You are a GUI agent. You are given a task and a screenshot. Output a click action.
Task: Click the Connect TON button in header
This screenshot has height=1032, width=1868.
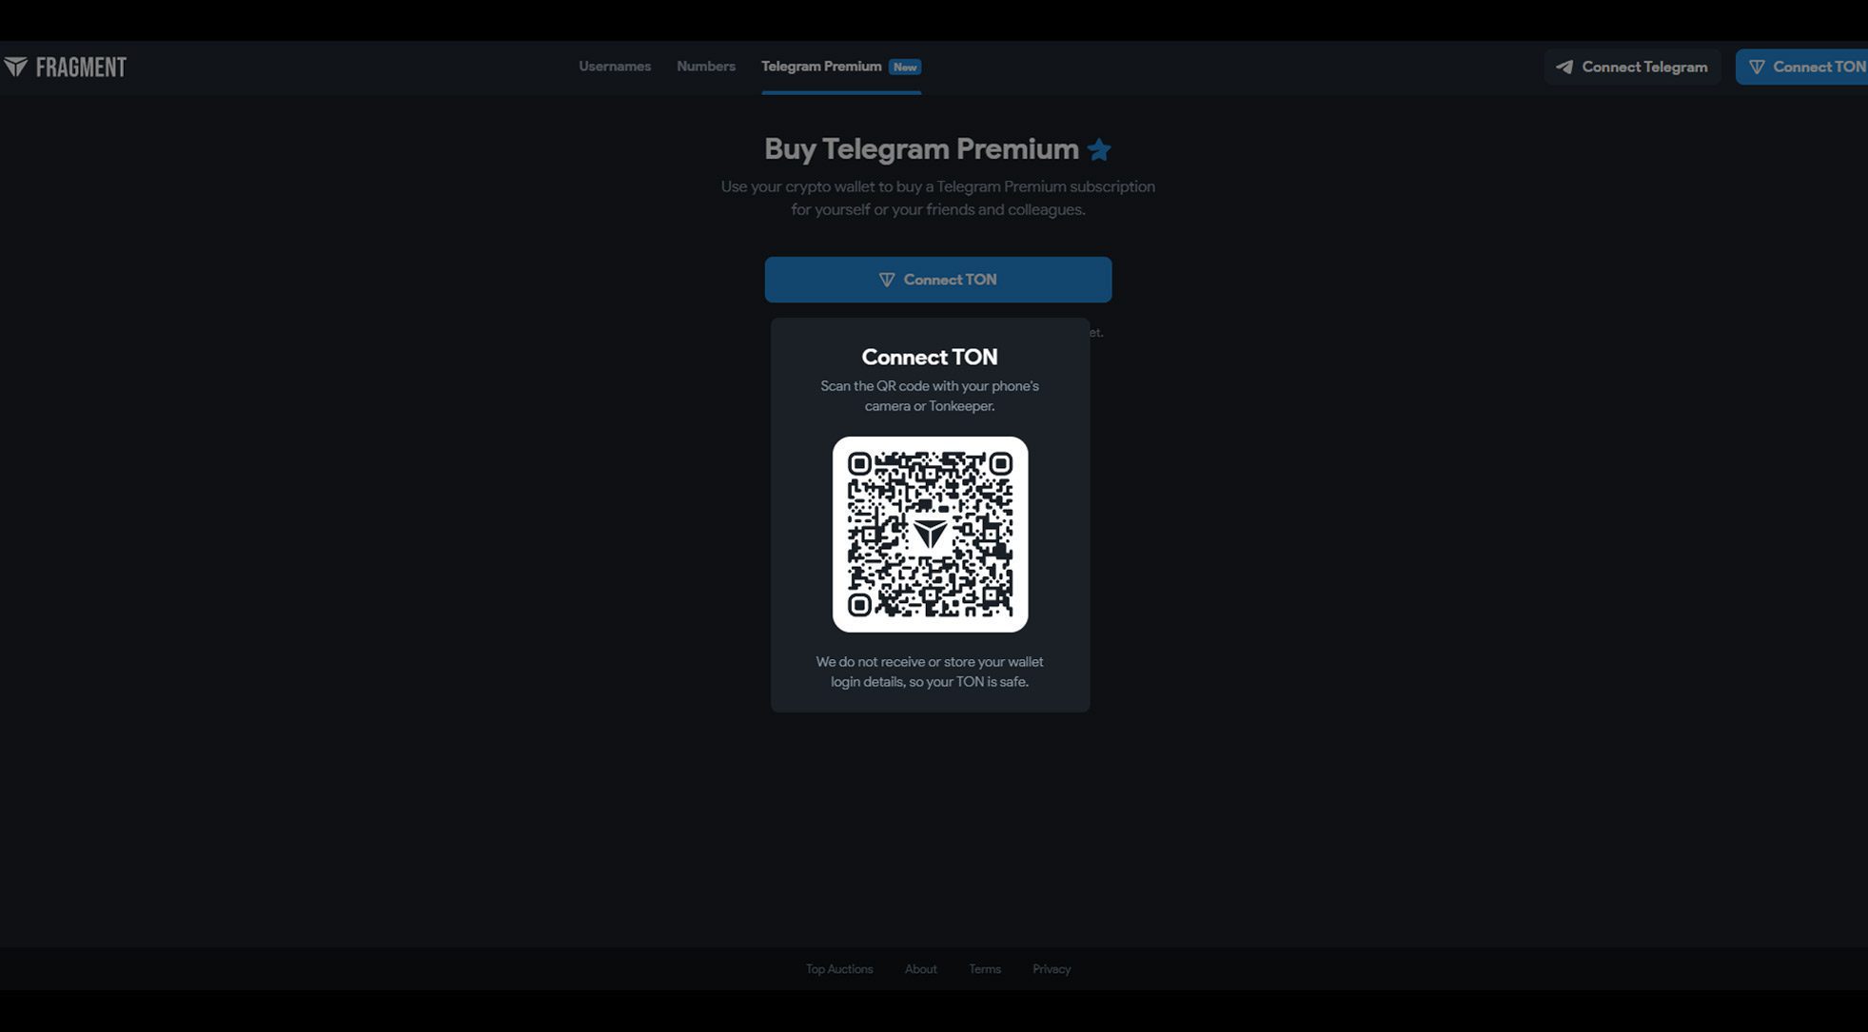(x=1802, y=67)
